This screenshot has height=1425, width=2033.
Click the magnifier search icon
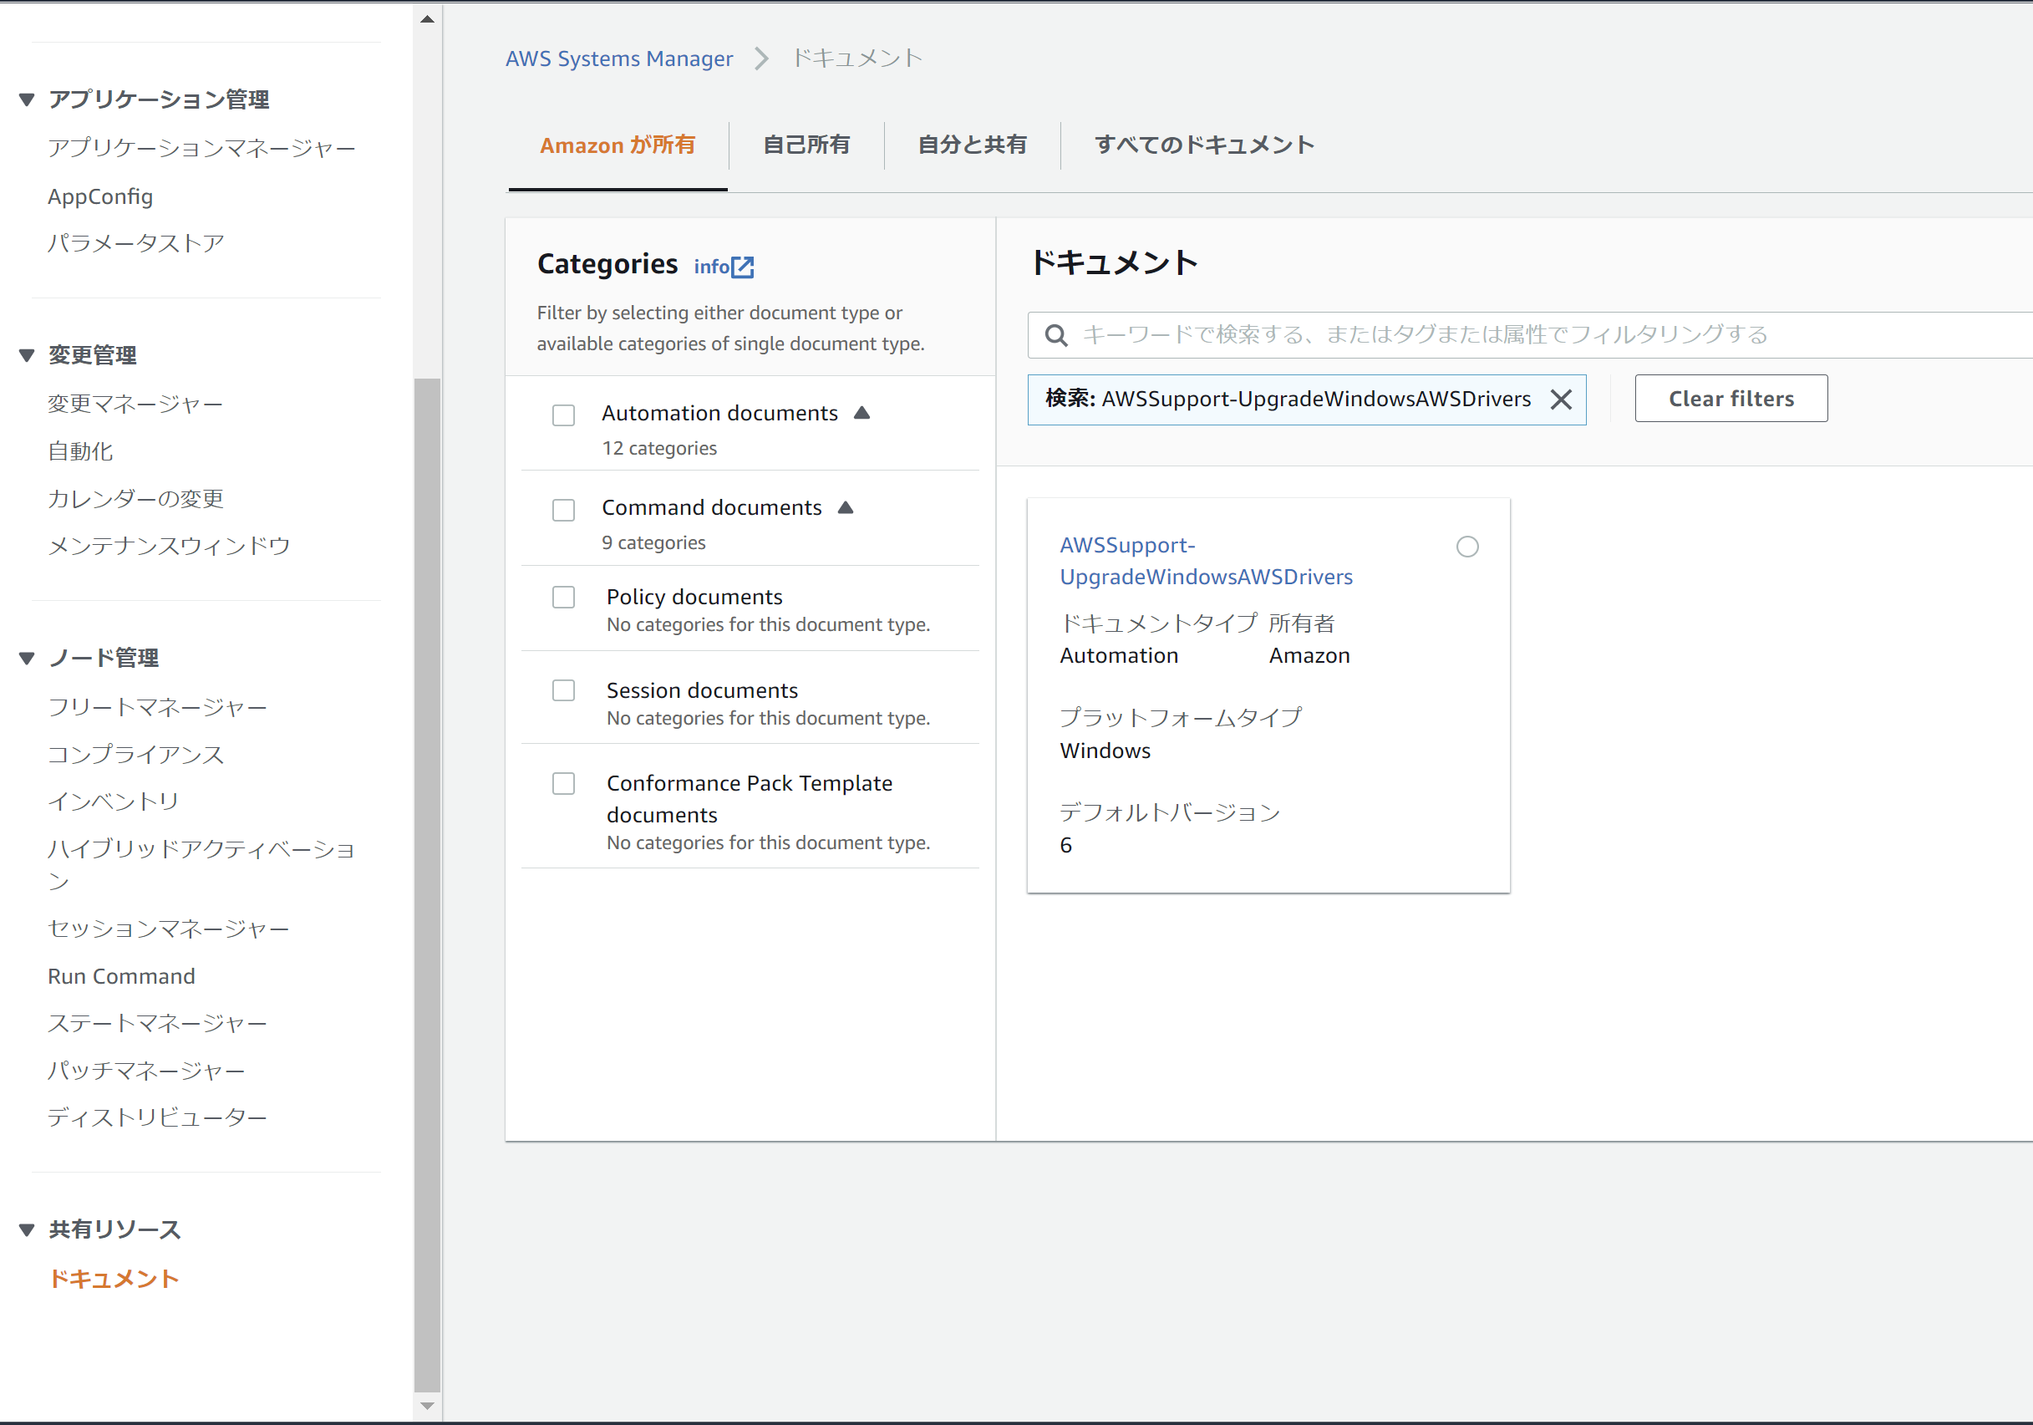(x=1055, y=335)
